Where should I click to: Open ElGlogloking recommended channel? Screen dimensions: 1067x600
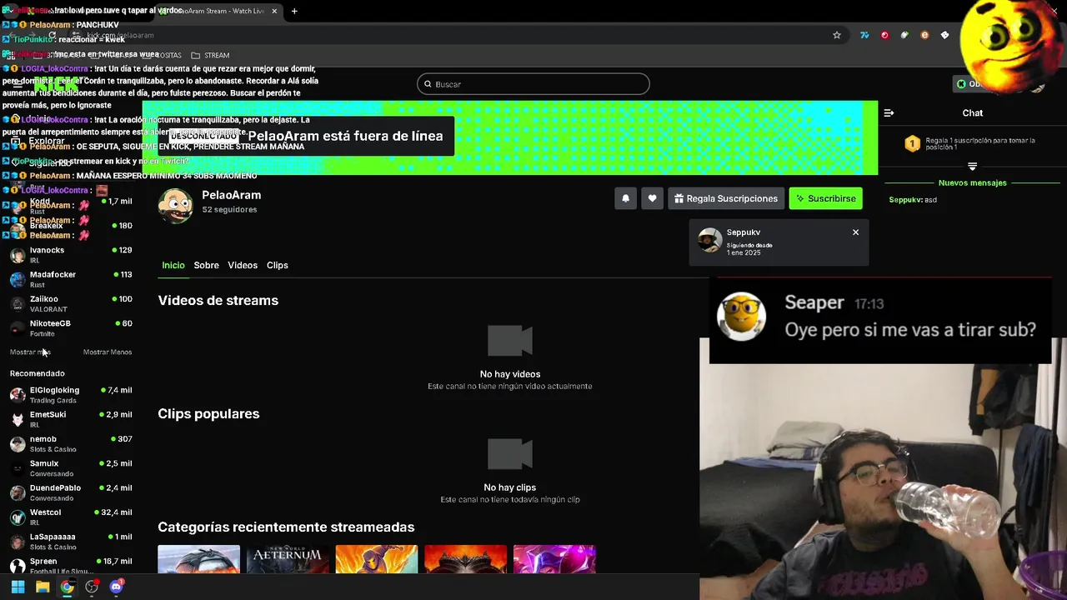click(x=71, y=395)
